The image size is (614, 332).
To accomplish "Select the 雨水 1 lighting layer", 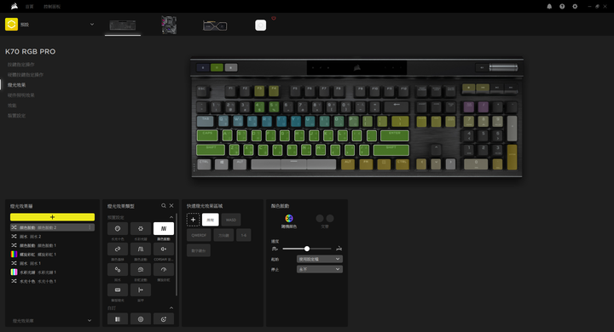I will tap(52, 263).
